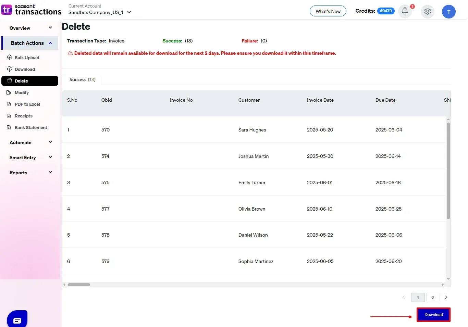Click the SaasAnt Transactions logo icon
Image resolution: width=468 pixels, height=327 pixels.
7,10
